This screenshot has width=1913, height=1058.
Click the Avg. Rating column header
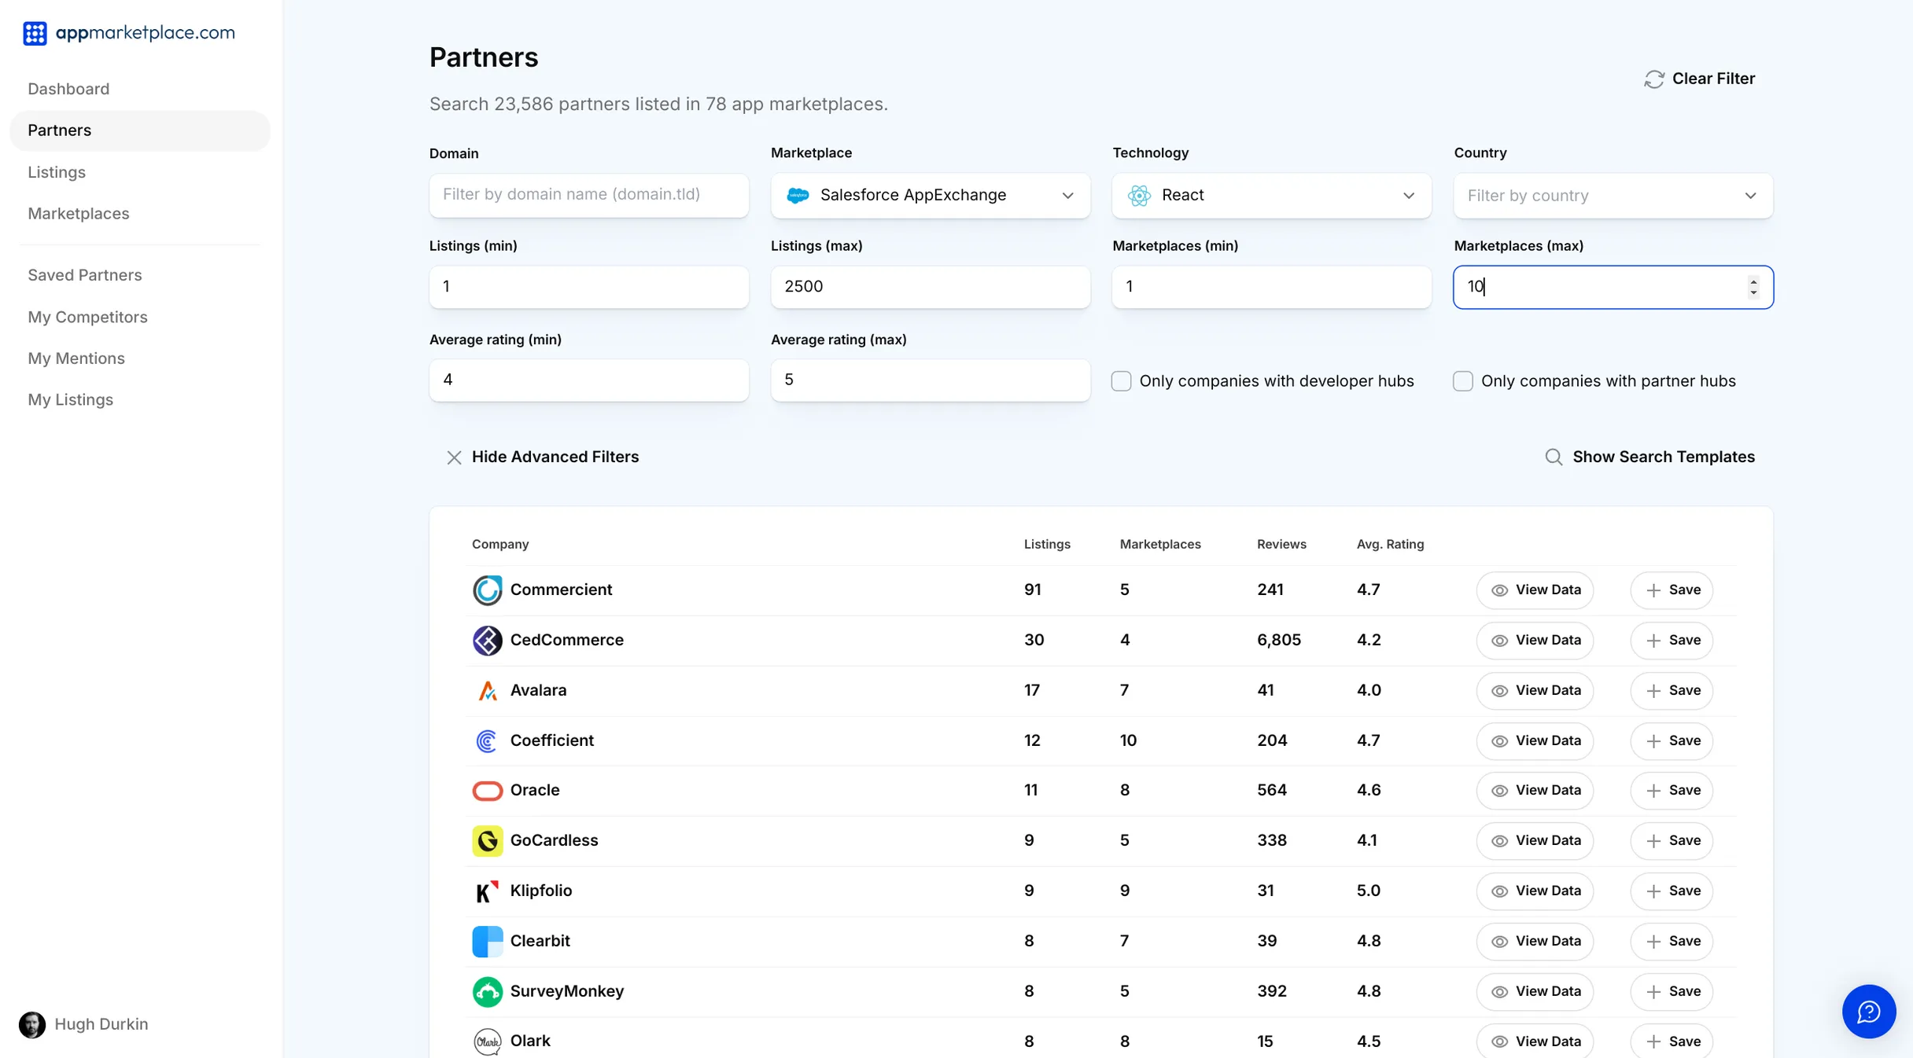tap(1390, 545)
